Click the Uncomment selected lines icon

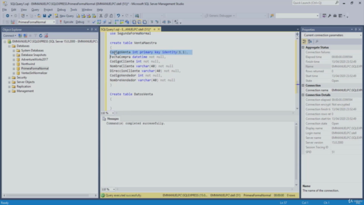(157, 22)
